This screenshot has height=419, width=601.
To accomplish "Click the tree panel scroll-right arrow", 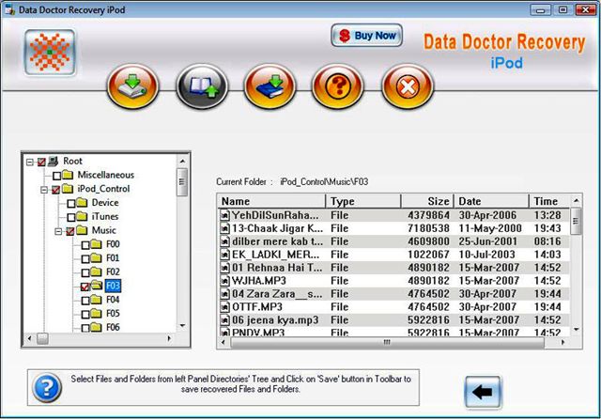I will coord(169,339).
